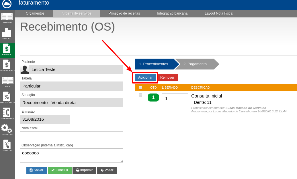Click Lucas Macedo de Carvalho professional name

(x=246, y=108)
